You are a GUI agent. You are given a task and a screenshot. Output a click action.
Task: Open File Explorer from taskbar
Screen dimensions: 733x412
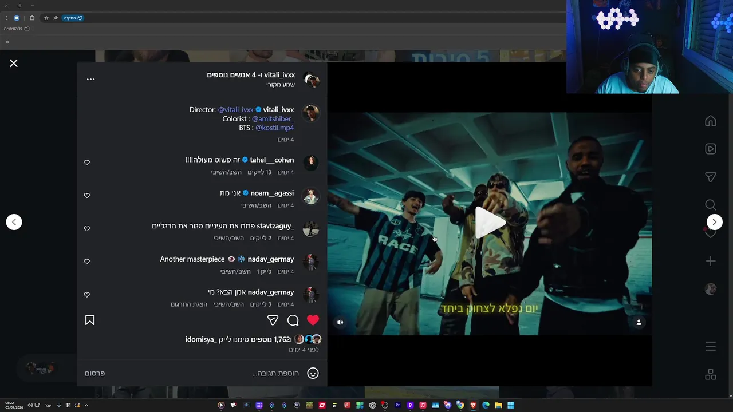point(498,405)
